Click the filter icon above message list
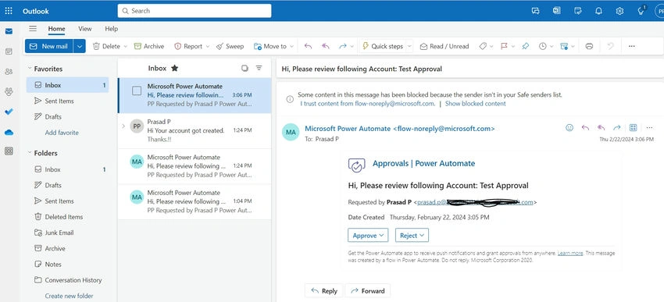Screen dimensions: 664x302 click(259, 68)
